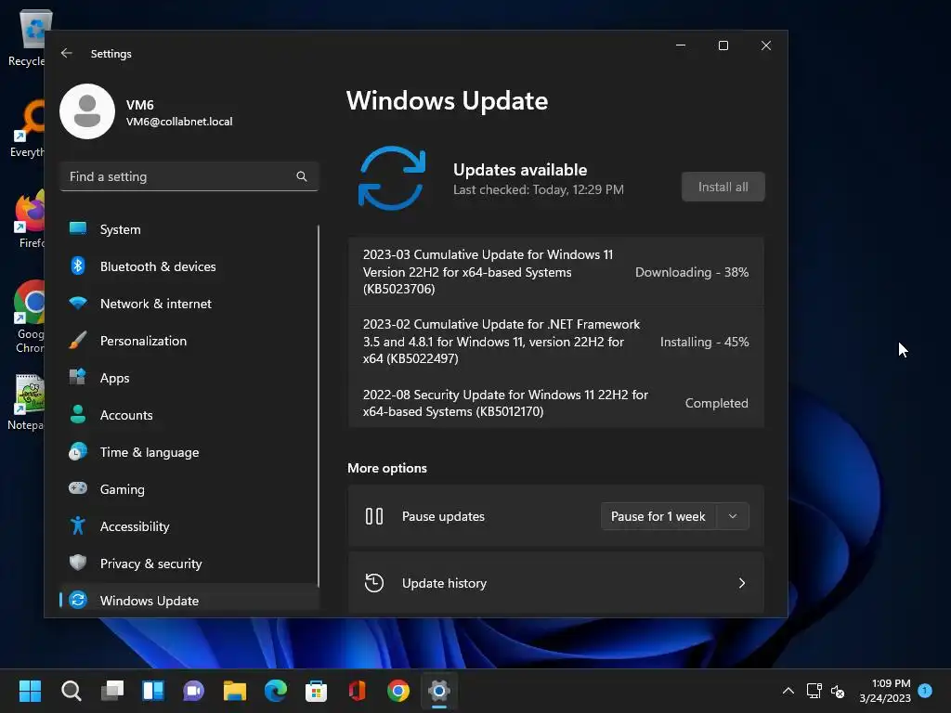Screen dimensions: 951x713
Task: Click the Pause updates pause icon
Action: pyautogui.click(x=374, y=516)
